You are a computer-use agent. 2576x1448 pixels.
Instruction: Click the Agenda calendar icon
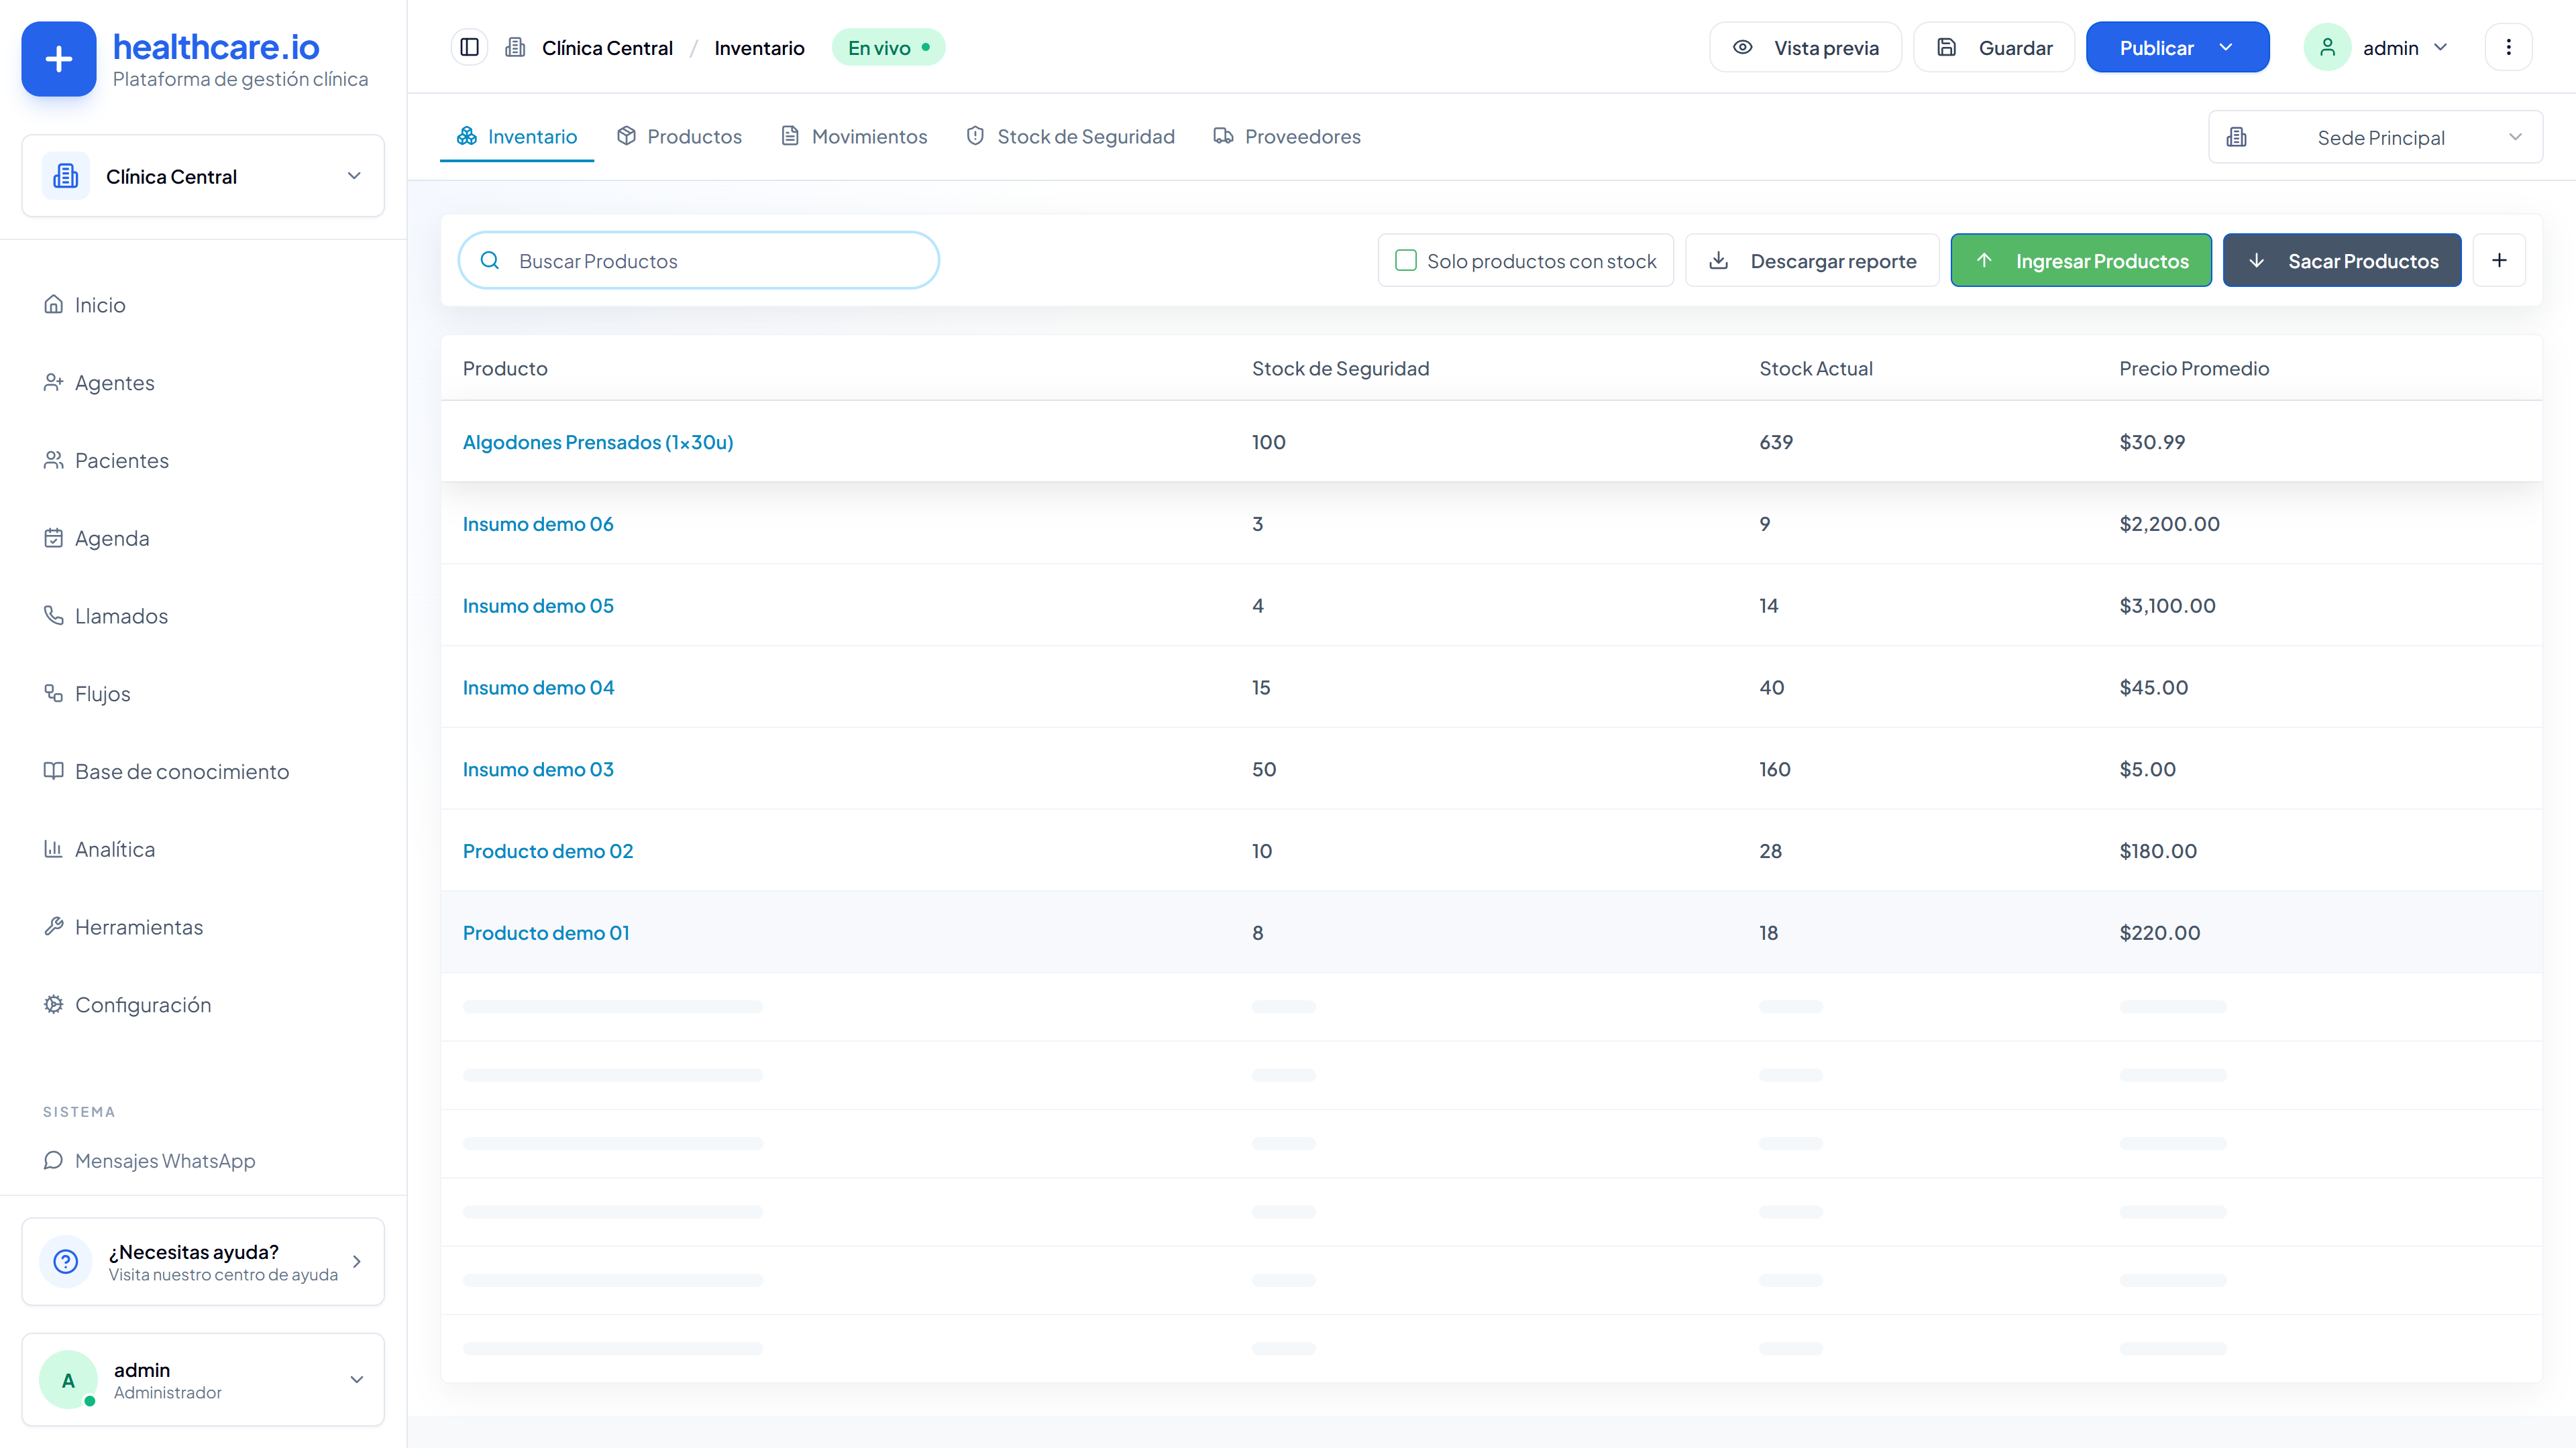(53, 538)
